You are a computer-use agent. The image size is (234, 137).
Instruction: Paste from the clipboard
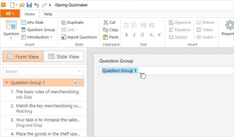coord(111,37)
